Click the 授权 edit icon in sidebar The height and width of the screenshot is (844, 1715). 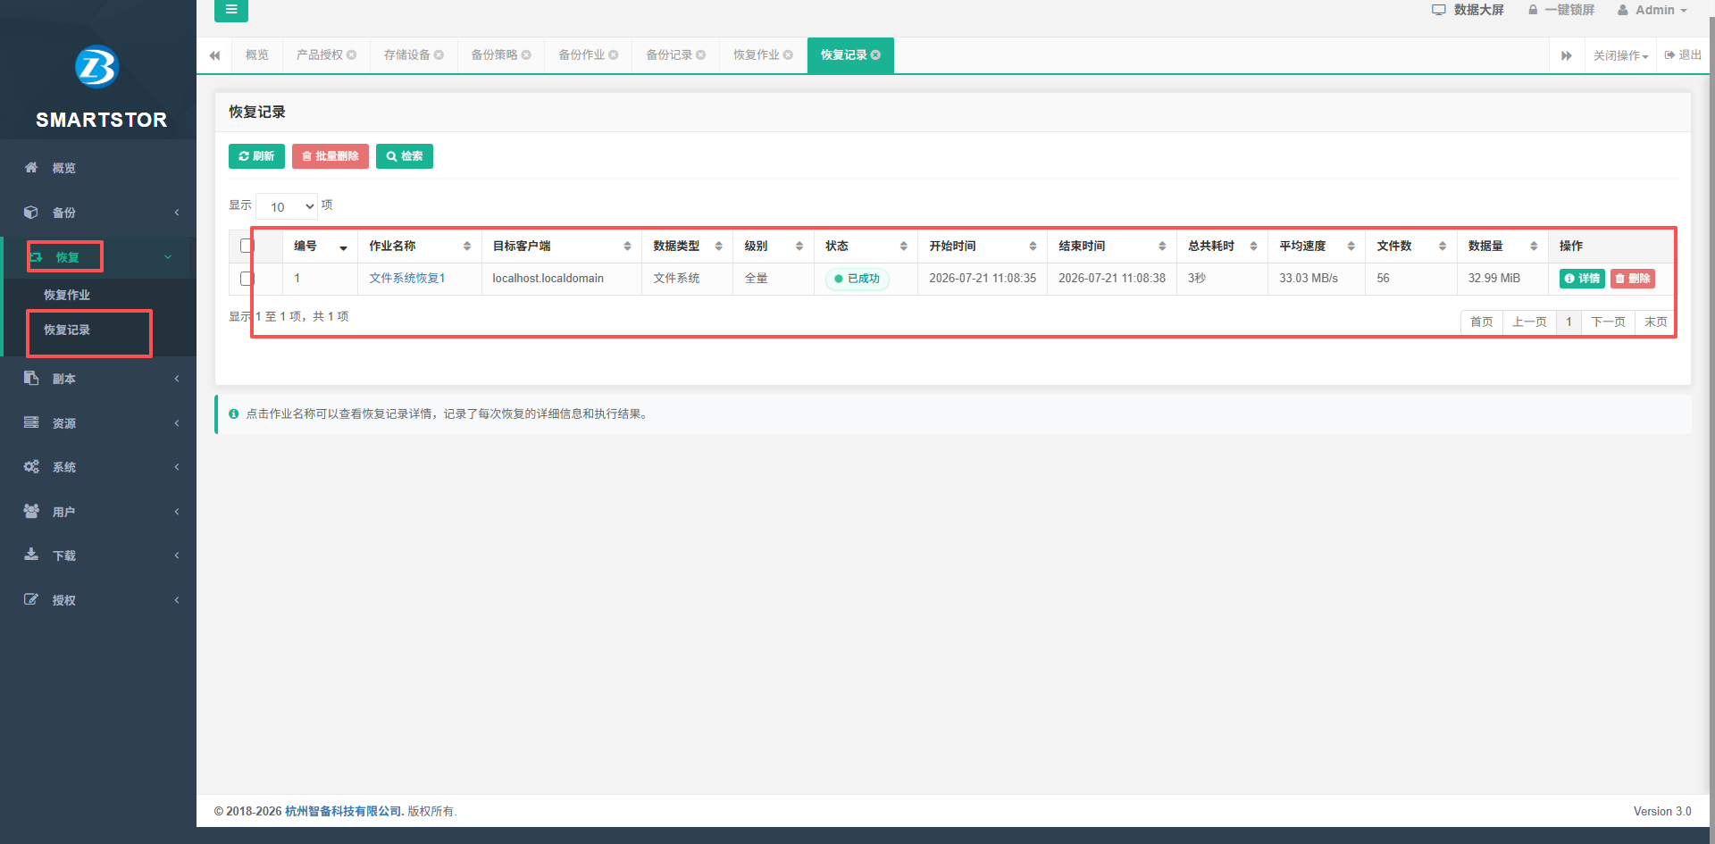pyautogui.click(x=31, y=599)
